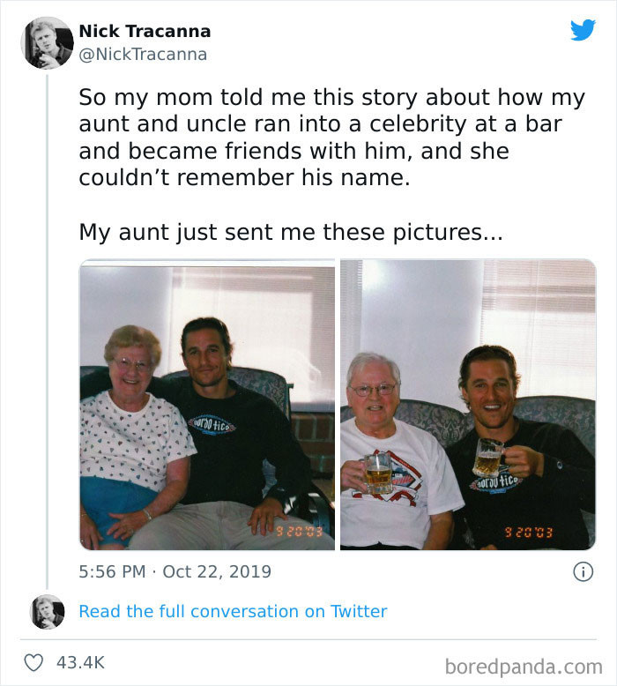Click the beer mug held by older man
The image size is (617, 686).
coord(377,473)
